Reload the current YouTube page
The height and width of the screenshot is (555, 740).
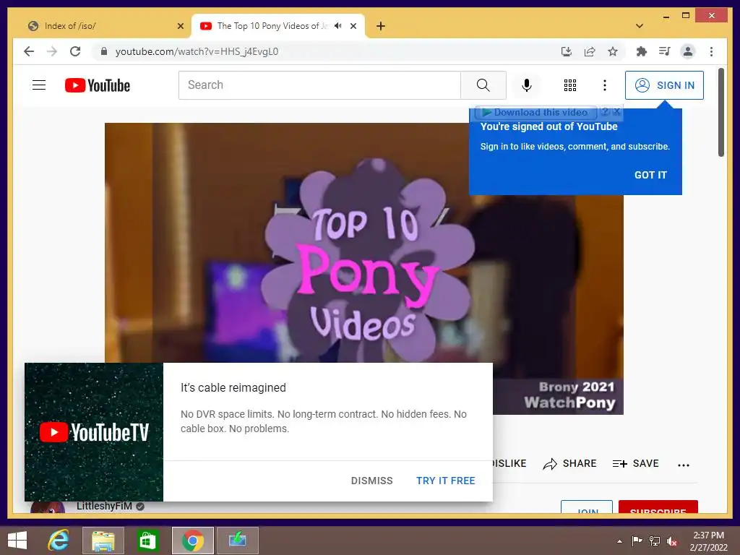tap(75, 51)
